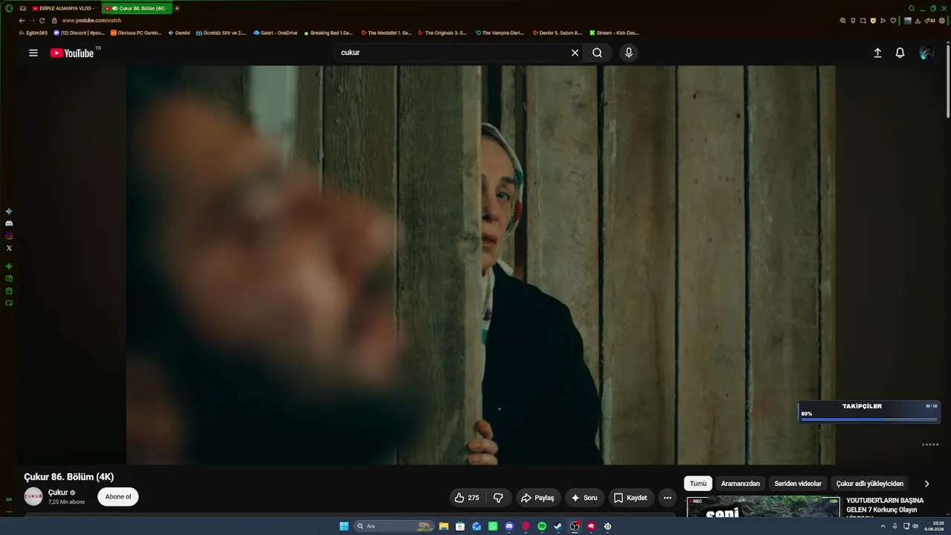
Task: Open the Breaking Bad bookmark
Action: click(328, 33)
